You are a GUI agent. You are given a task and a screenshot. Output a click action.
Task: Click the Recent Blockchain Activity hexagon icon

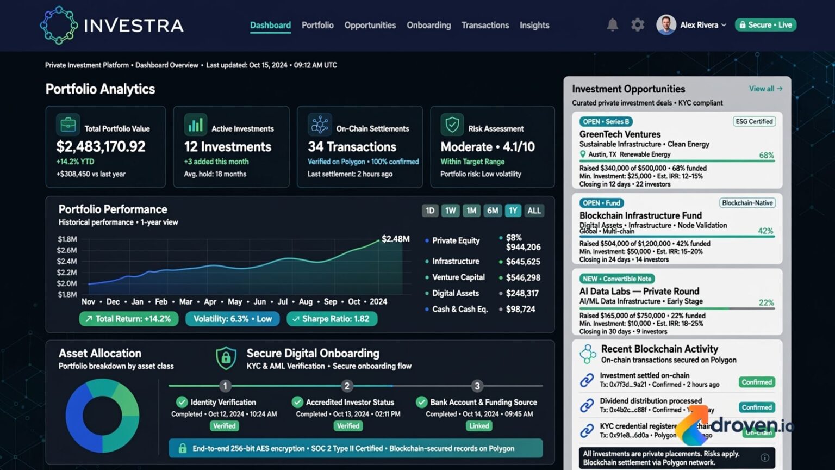[x=588, y=354]
